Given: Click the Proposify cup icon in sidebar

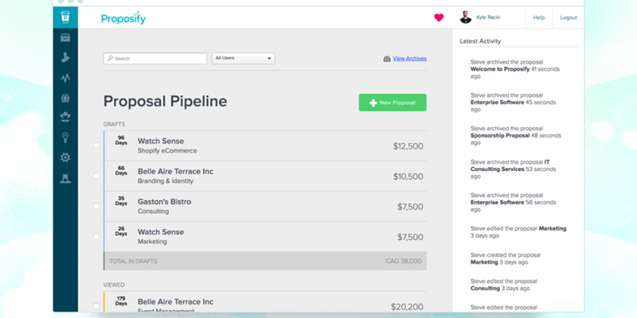Looking at the screenshot, I should [x=65, y=17].
